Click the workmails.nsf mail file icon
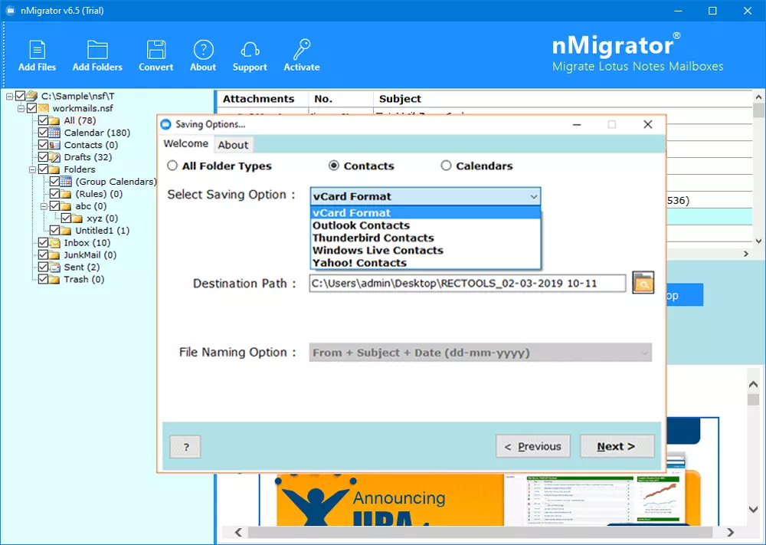This screenshot has height=545, width=766. [43, 108]
